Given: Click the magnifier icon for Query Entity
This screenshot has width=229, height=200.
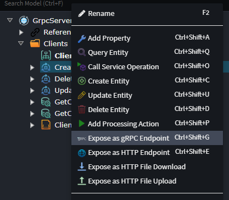Looking at the screenshot, I should tap(82, 52).
